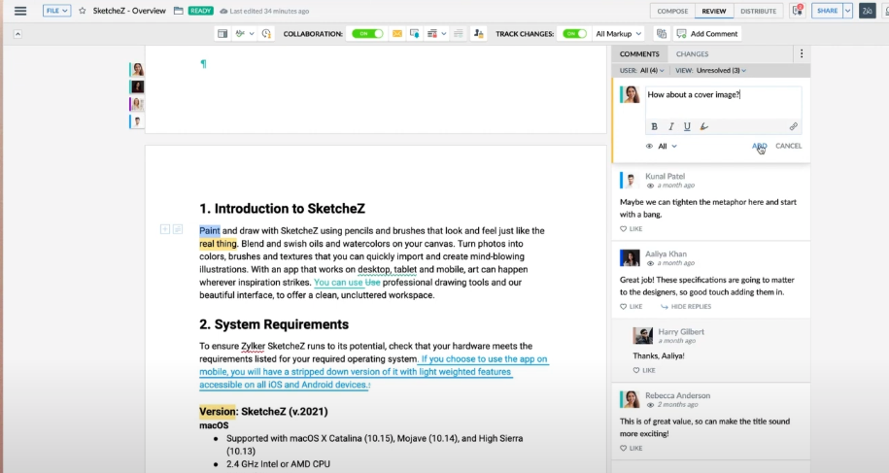Turn off the Collaboration toggle
The height and width of the screenshot is (473, 889).
367,33
